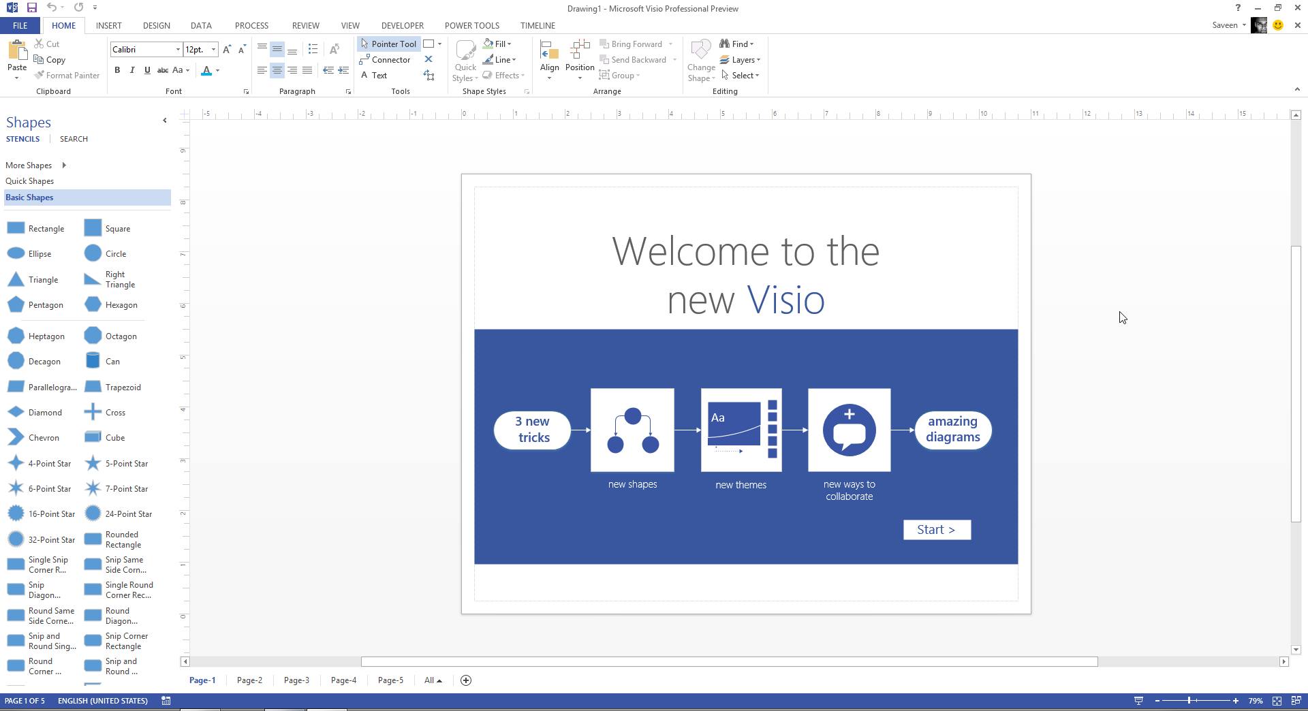Click the Decrease Indent icon

[328, 70]
